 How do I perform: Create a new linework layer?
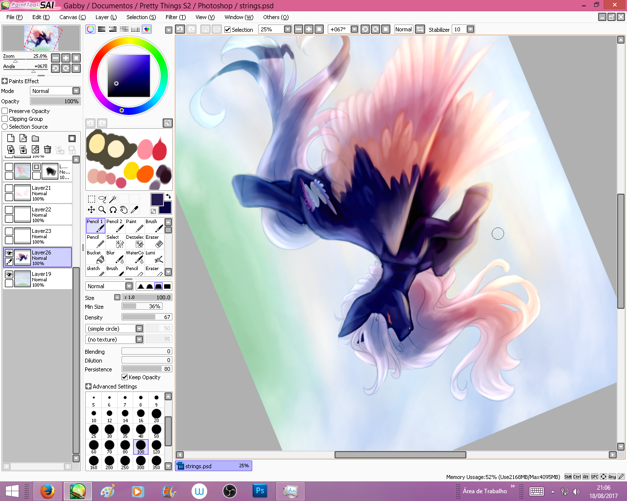pyautogui.click(x=23, y=138)
